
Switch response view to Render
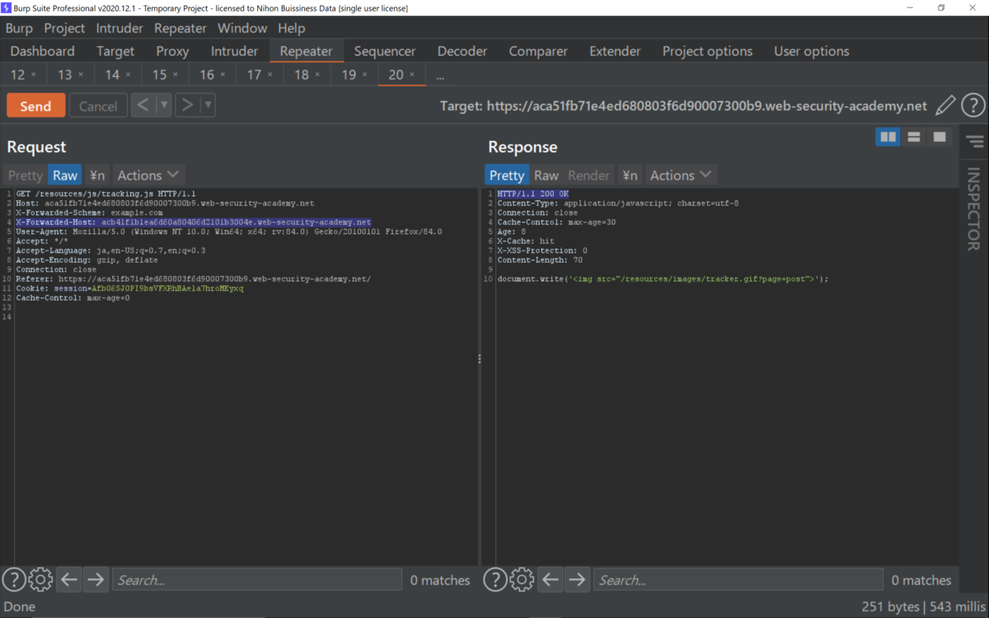click(589, 175)
